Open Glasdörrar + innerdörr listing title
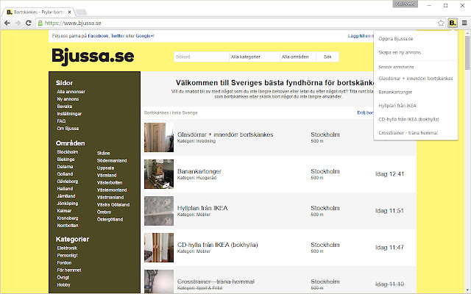The height and width of the screenshot is (294, 471). [x=225, y=135]
